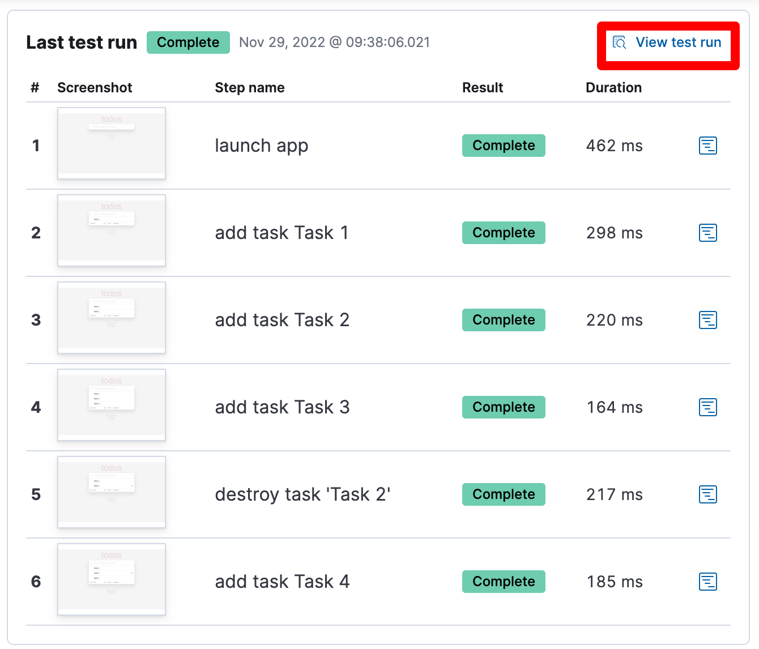Image resolution: width=759 pixels, height=649 pixels.
Task: Open the document icon for 'add task Task 1'
Action: 708,233
